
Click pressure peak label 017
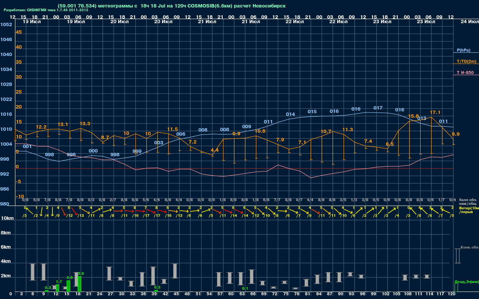pyautogui.click(x=378, y=108)
